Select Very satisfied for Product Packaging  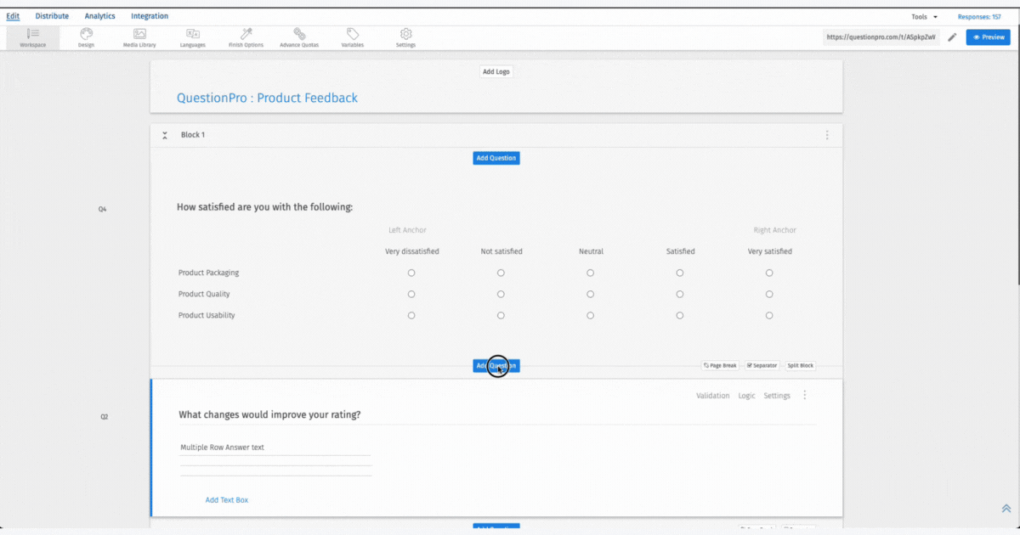[x=769, y=273]
